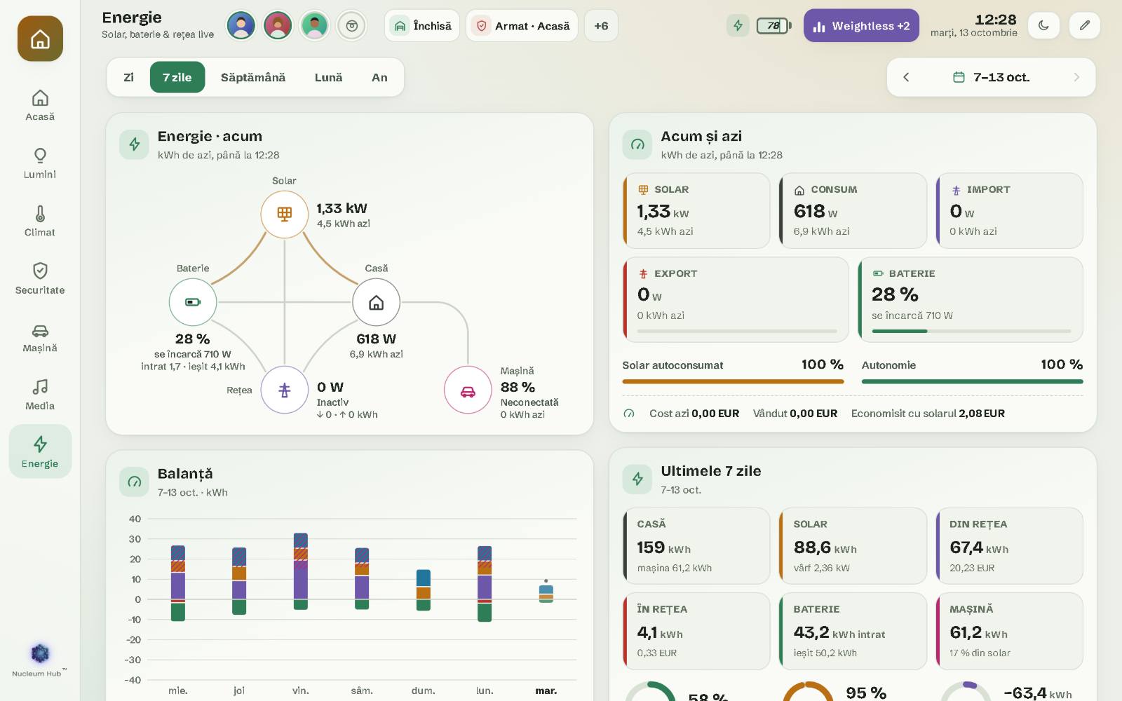
Task: Toggle dark mode with the moon button
Action: tap(1043, 26)
